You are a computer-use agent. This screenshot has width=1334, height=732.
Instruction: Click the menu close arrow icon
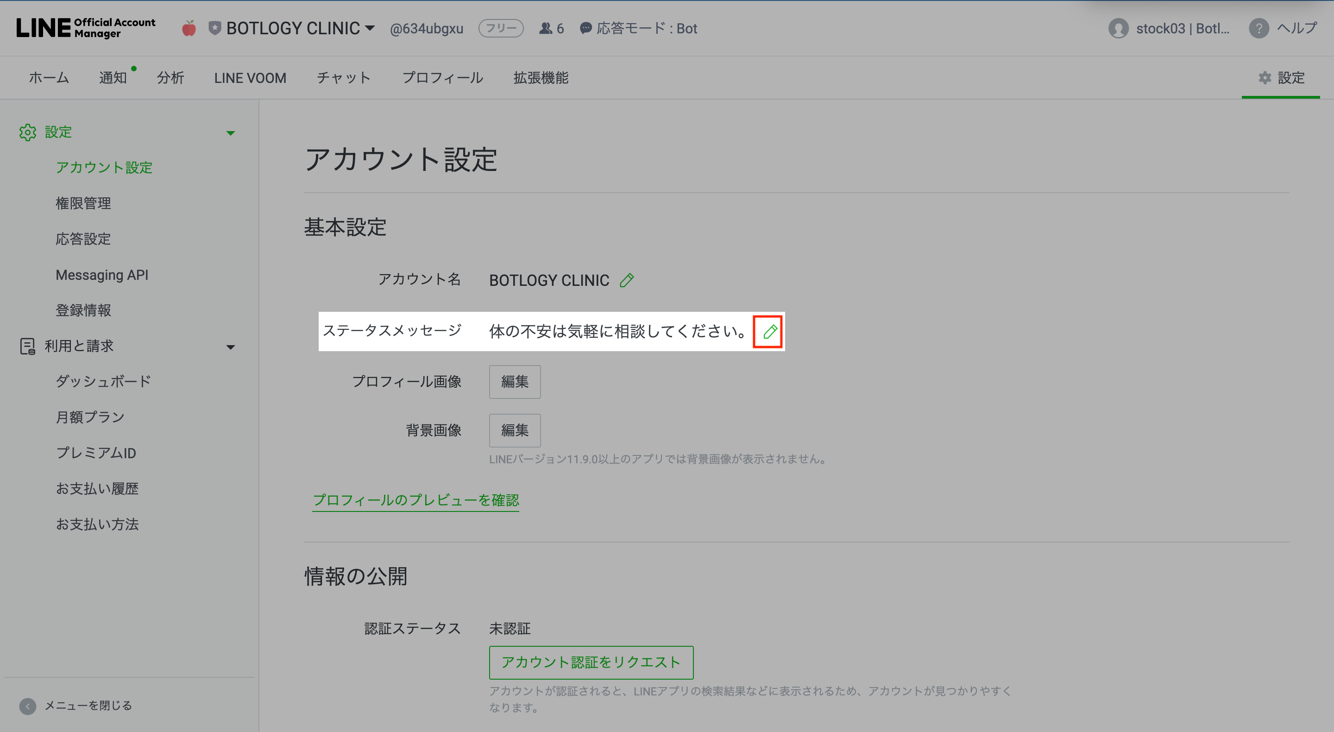coord(27,706)
